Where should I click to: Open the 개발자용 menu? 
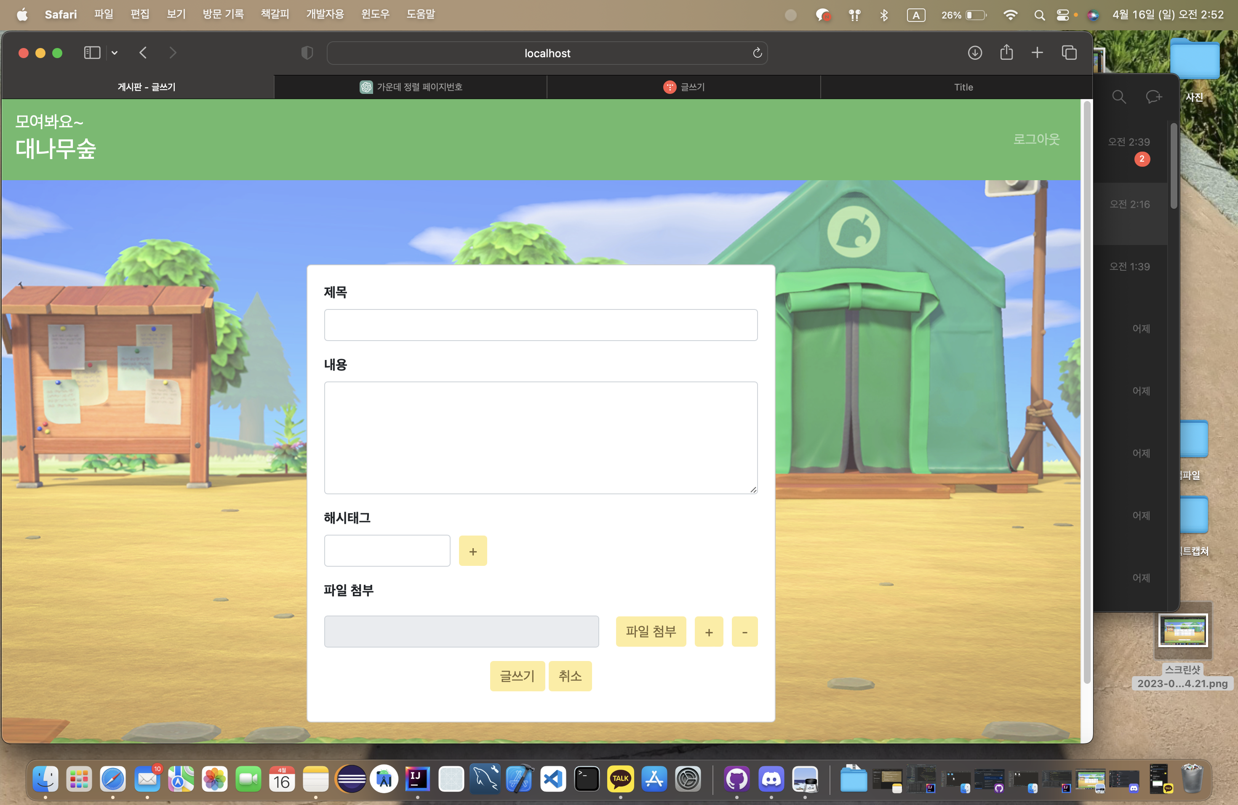pos(325,14)
